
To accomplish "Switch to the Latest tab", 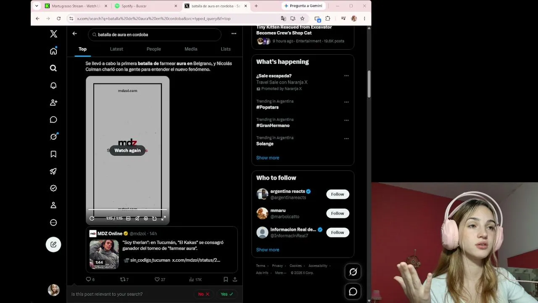I will [116, 49].
